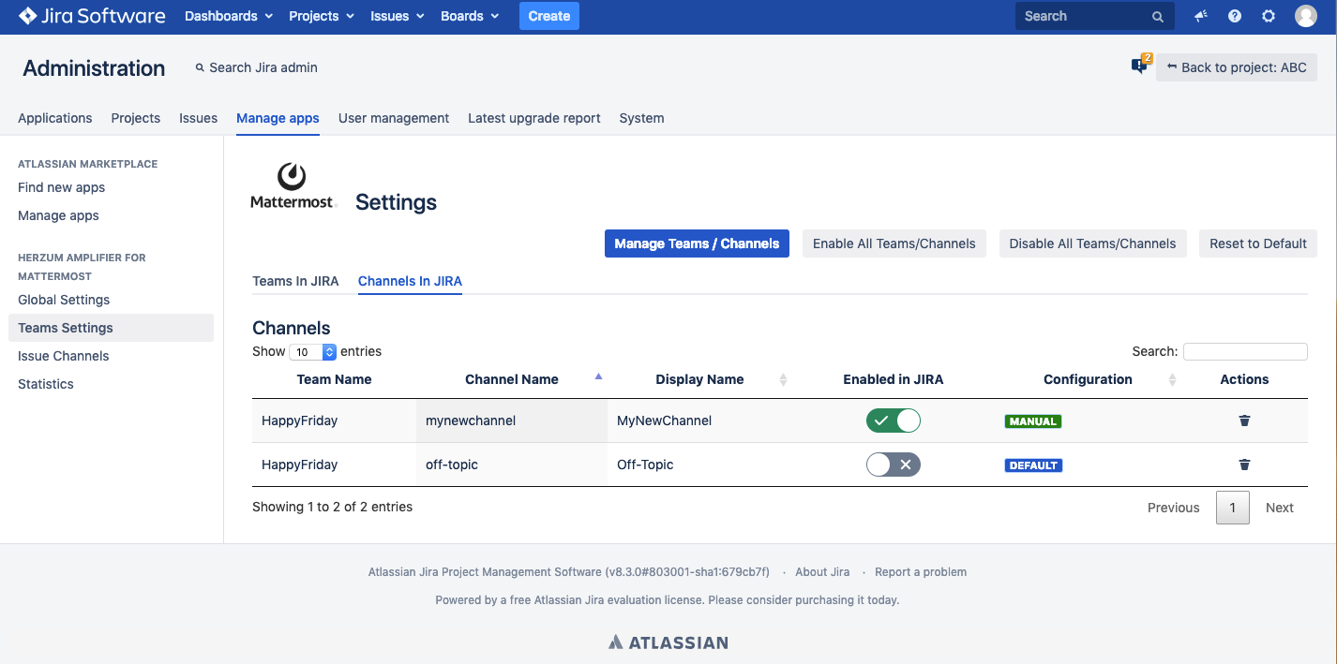Expand the Projects dropdown menu
The height and width of the screenshot is (664, 1337).
click(322, 16)
